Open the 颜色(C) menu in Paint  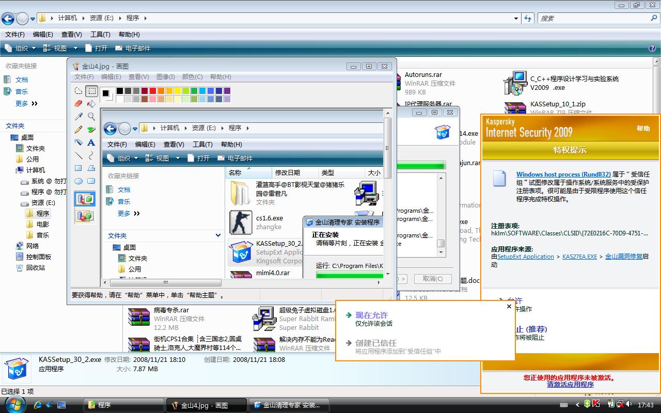[x=193, y=77]
